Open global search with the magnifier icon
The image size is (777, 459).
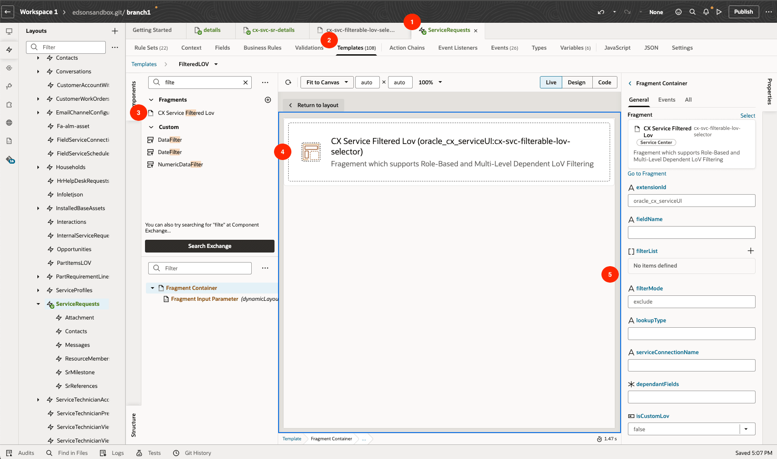692,12
